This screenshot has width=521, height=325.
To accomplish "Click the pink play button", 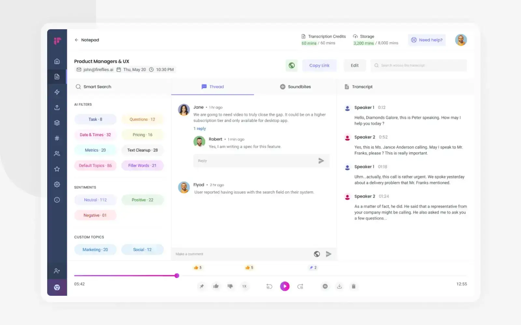I will point(285,286).
